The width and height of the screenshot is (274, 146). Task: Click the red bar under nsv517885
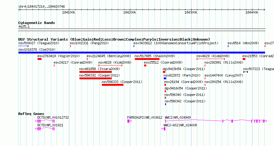tap(147, 59)
